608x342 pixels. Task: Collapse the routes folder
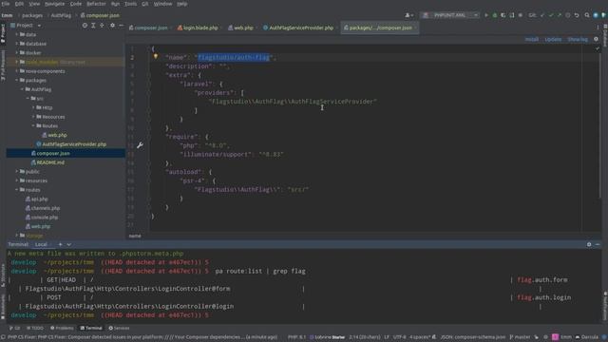(17, 190)
